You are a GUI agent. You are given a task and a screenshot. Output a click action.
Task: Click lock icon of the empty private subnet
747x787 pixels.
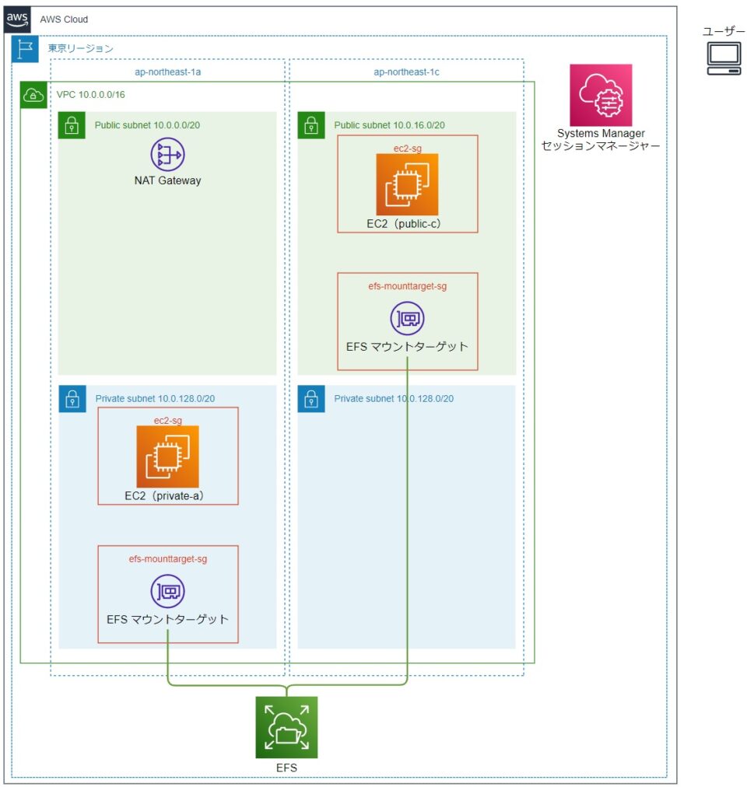point(311,399)
